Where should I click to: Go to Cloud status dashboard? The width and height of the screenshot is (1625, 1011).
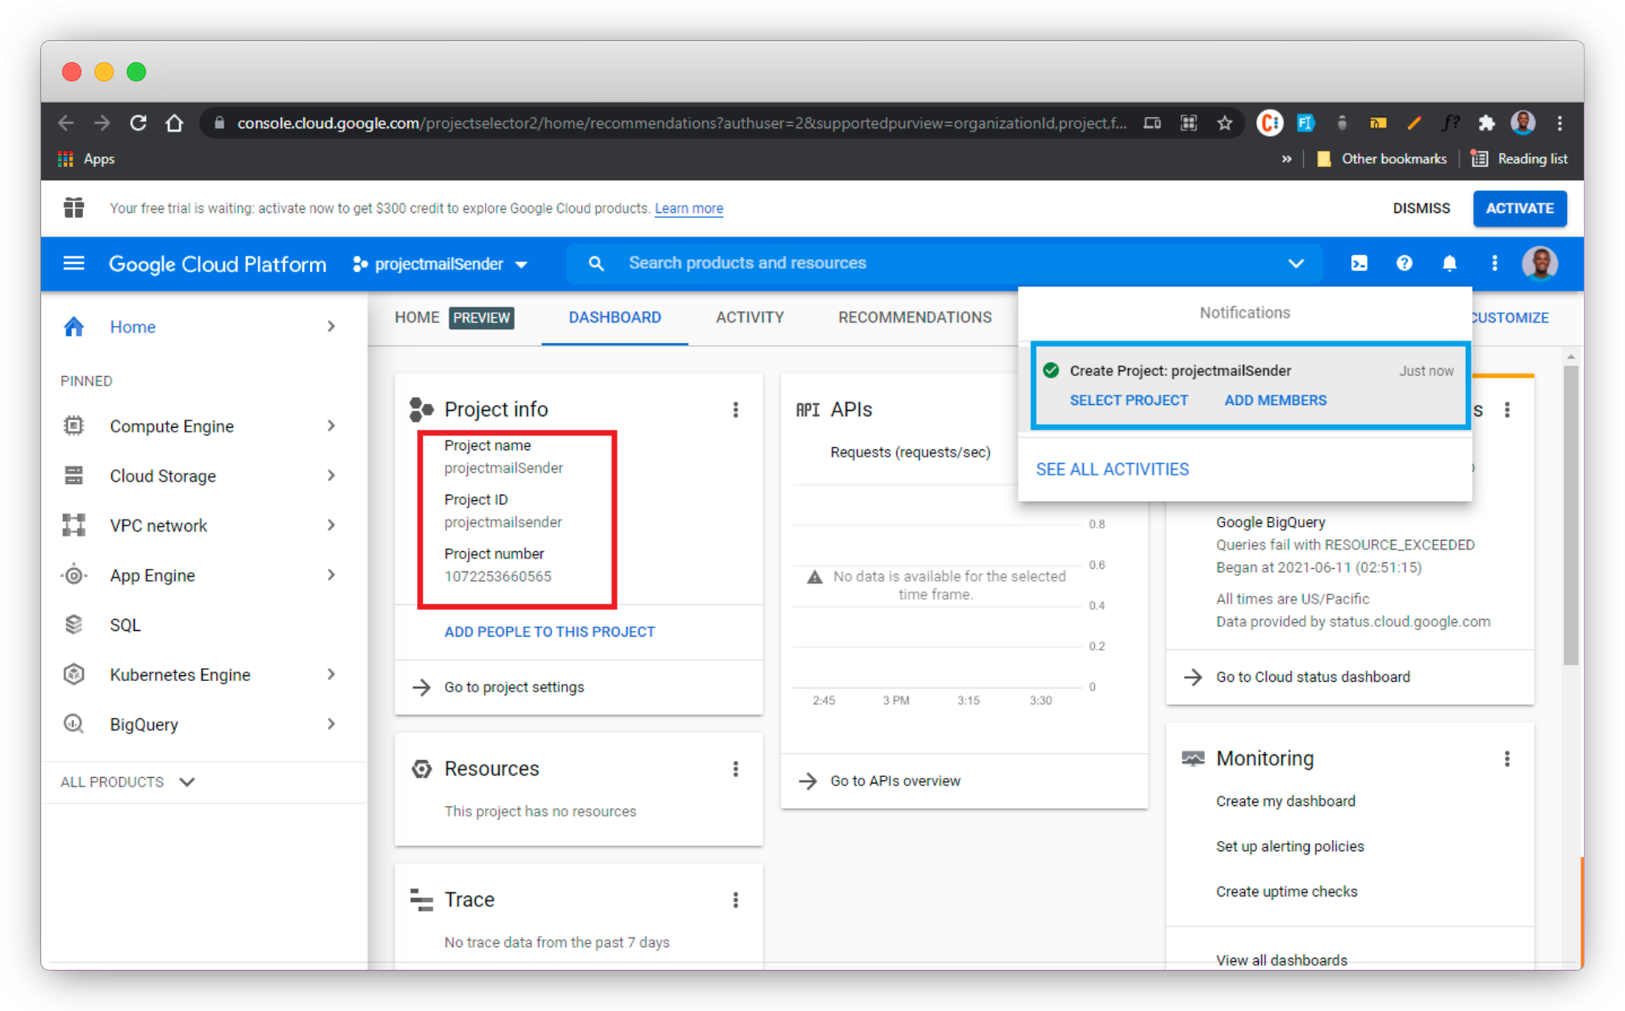(x=1313, y=677)
